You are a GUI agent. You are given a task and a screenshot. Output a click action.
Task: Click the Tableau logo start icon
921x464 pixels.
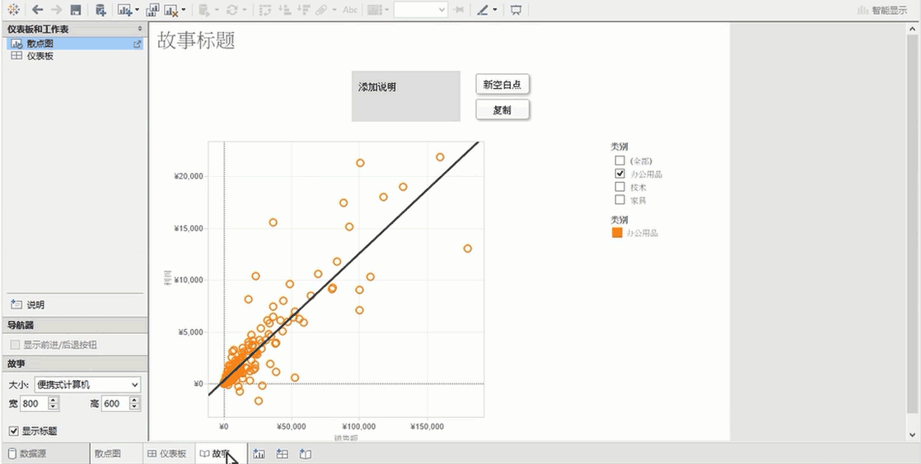click(14, 10)
